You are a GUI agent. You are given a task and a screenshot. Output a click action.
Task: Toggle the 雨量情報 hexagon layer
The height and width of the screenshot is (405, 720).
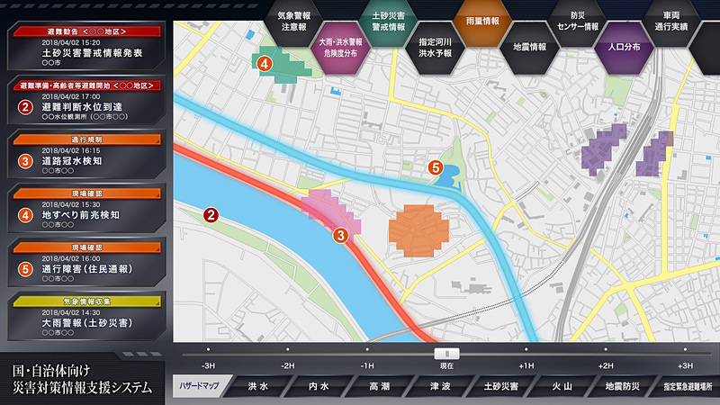(482, 22)
